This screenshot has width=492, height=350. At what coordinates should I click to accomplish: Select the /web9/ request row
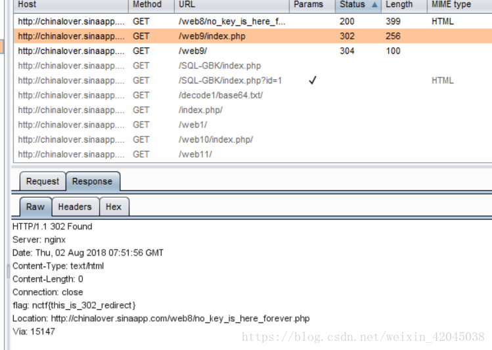point(253,51)
